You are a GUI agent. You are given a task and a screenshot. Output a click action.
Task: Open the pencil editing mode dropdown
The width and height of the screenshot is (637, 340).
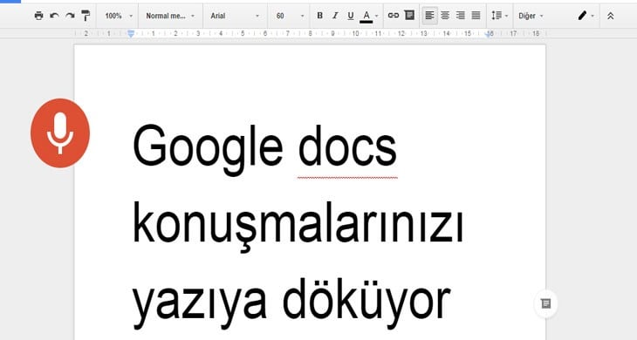click(x=586, y=16)
